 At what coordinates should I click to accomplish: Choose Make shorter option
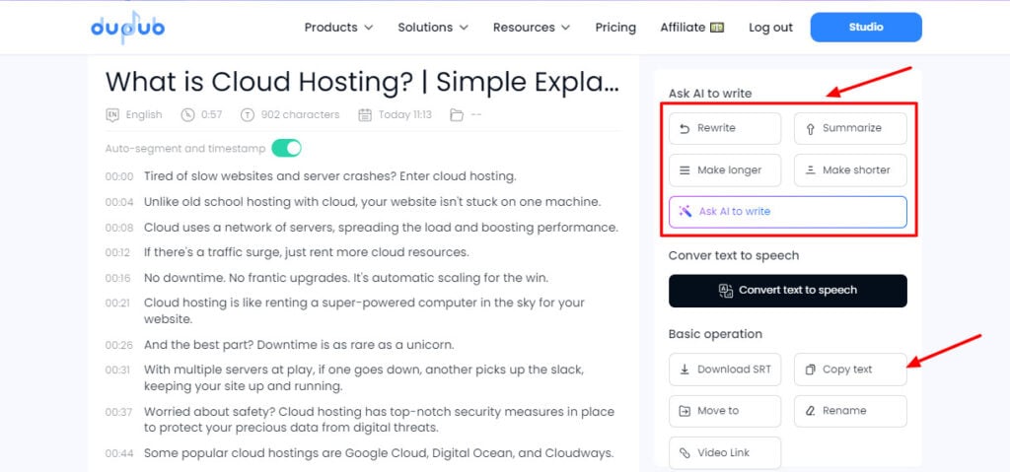pos(849,170)
